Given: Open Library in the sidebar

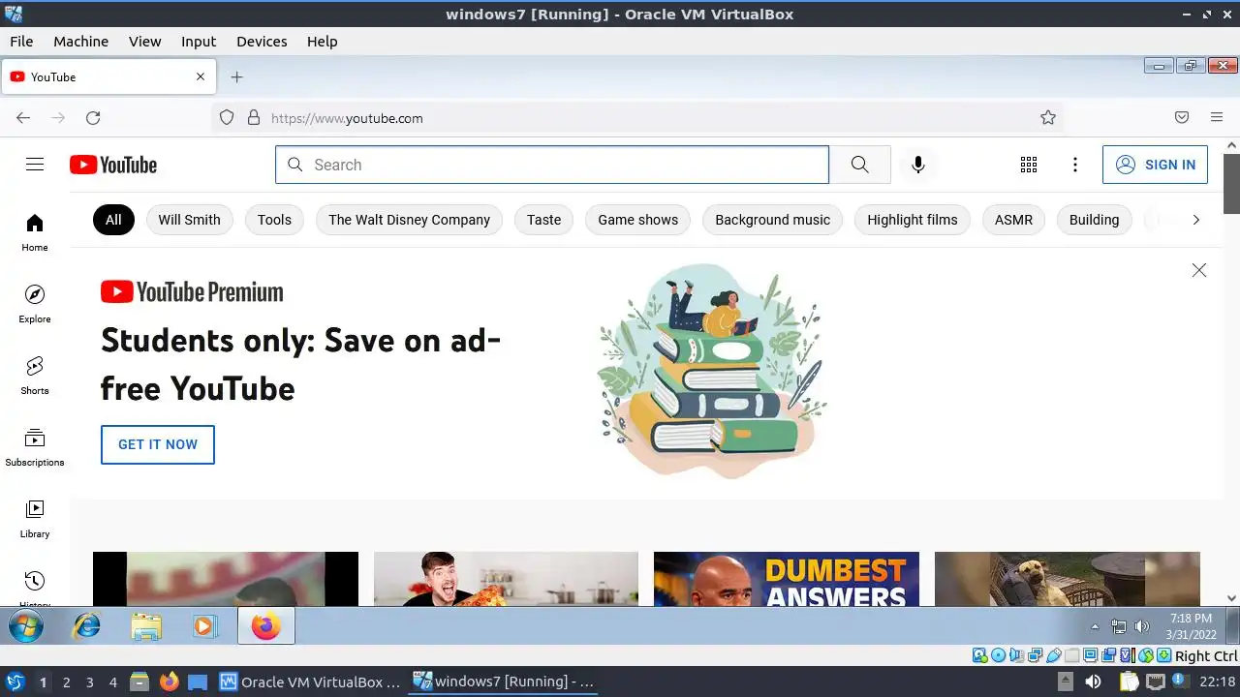Looking at the screenshot, I should pyautogui.click(x=35, y=519).
